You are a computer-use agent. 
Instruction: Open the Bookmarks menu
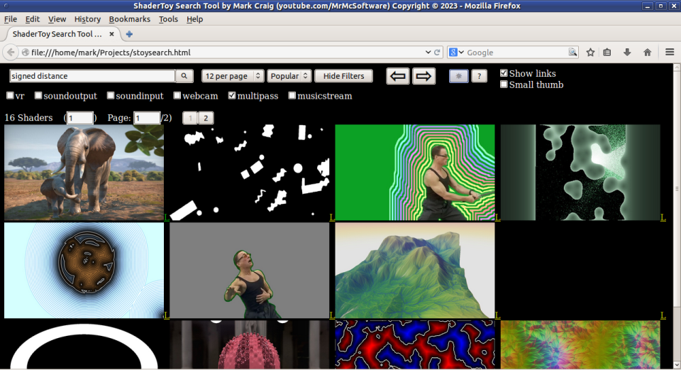click(129, 19)
